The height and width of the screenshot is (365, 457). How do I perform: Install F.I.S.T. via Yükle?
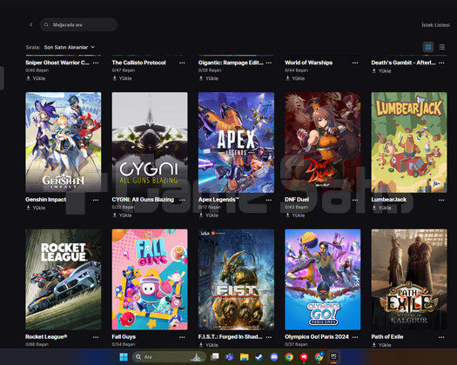209,345
